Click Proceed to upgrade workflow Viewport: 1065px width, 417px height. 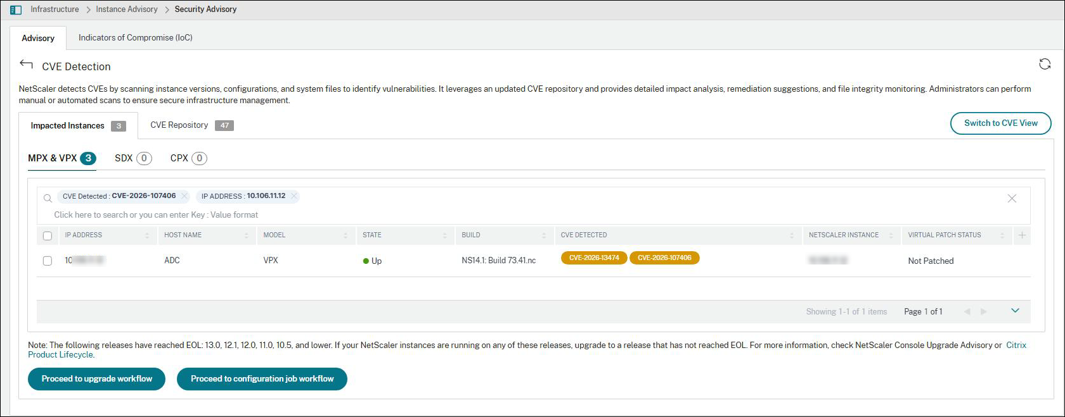[x=97, y=379]
